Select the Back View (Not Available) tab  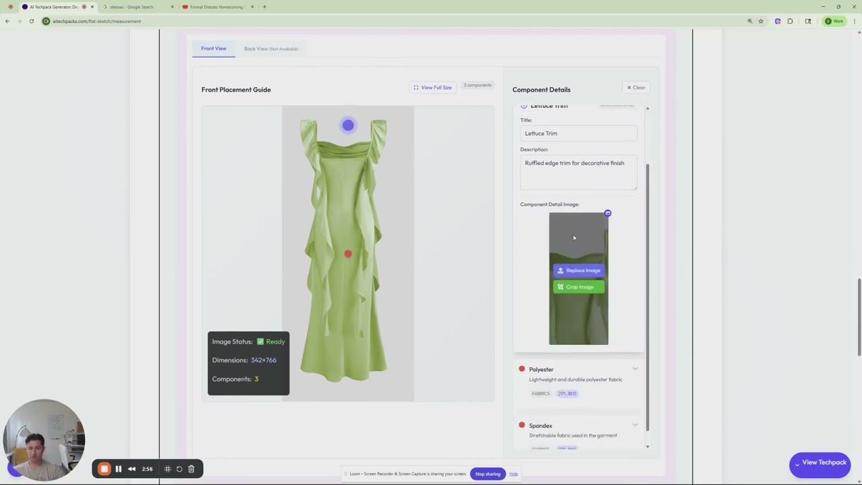point(271,48)
